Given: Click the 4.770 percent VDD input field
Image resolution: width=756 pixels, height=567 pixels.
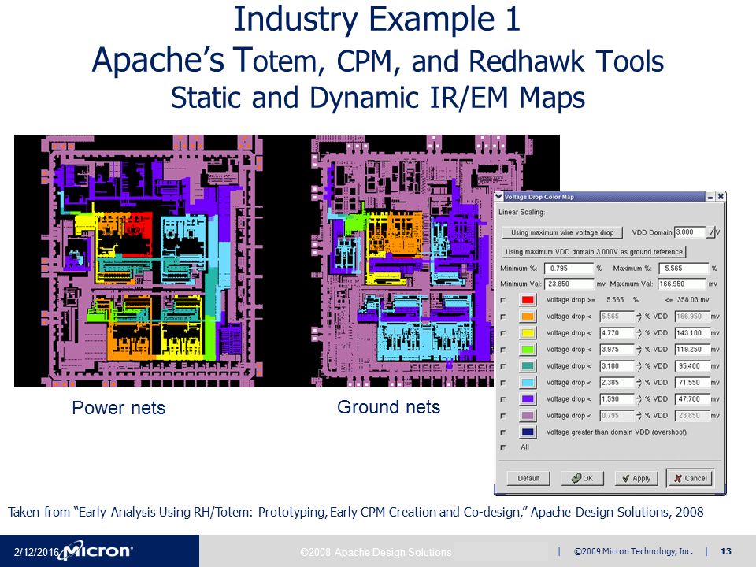Looking at the screenshot, I should pyautogui.click(x=617, y=332).
